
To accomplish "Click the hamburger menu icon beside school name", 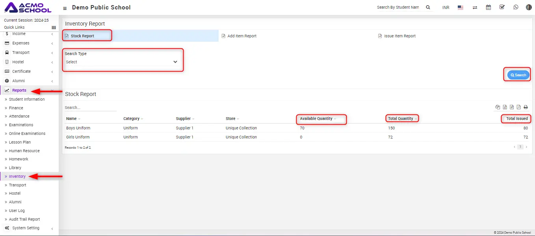I will (x=65, y=8).
